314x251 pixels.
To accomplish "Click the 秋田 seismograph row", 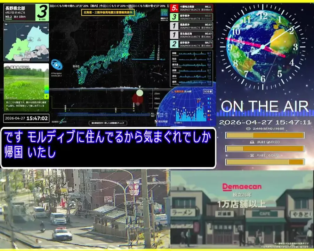I will coord(191,60).
